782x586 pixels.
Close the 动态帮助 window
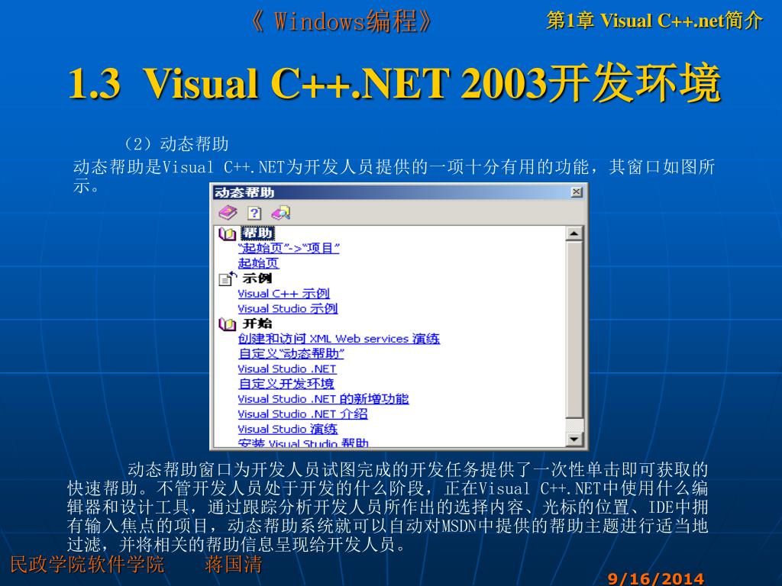tap(576, 192)
